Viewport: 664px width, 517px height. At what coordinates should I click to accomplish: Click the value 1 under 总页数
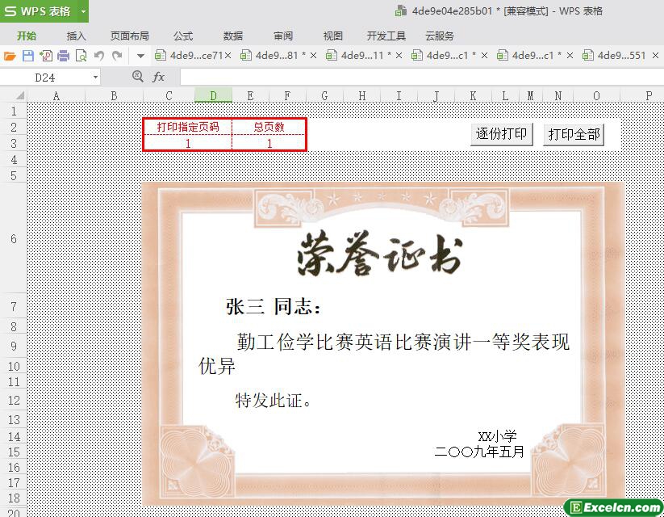click(269, 143)
